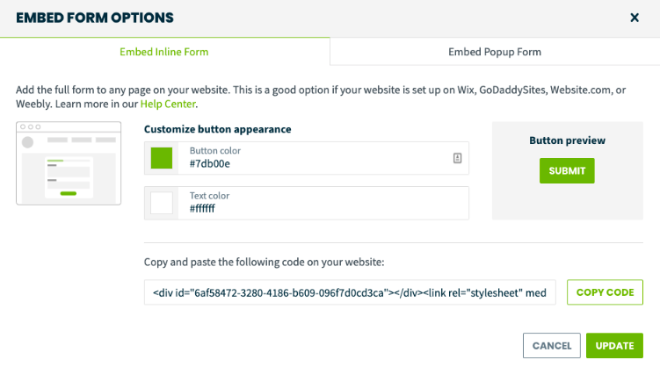Click the autofill icon in Button color field

[458, 158]
